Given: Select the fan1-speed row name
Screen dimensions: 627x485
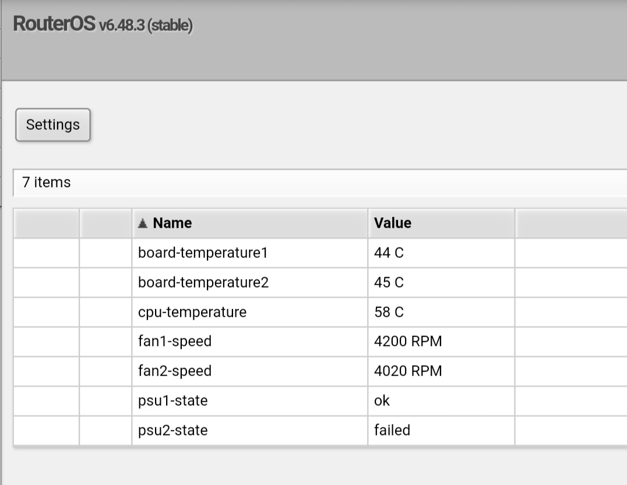Looking at the screenshot, I should [175, 342].
